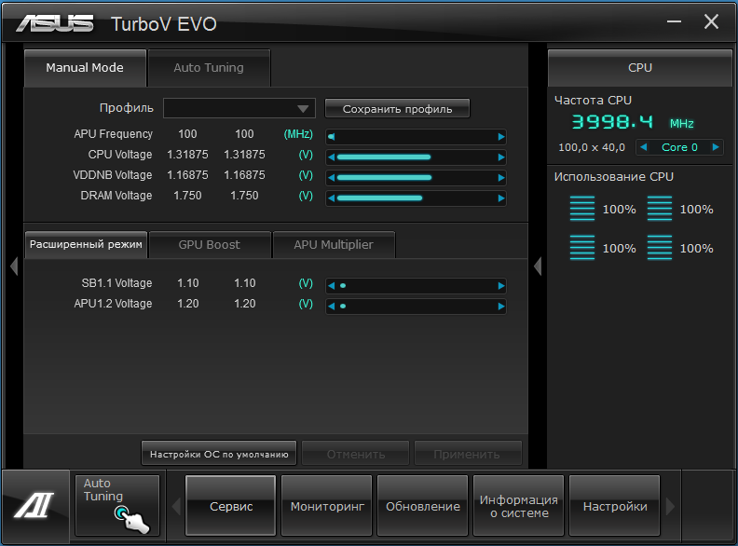Click the 100,0 x 40,0 multiplier text
Viewport: 738px width, 546px height.
(592, 147)
